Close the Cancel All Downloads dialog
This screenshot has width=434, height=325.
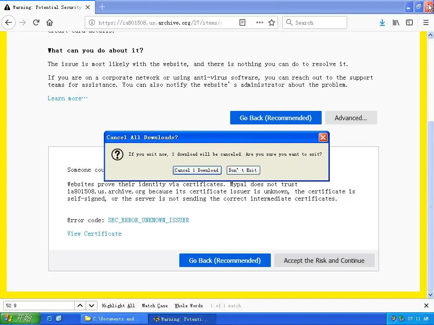[x=323, y=138]
